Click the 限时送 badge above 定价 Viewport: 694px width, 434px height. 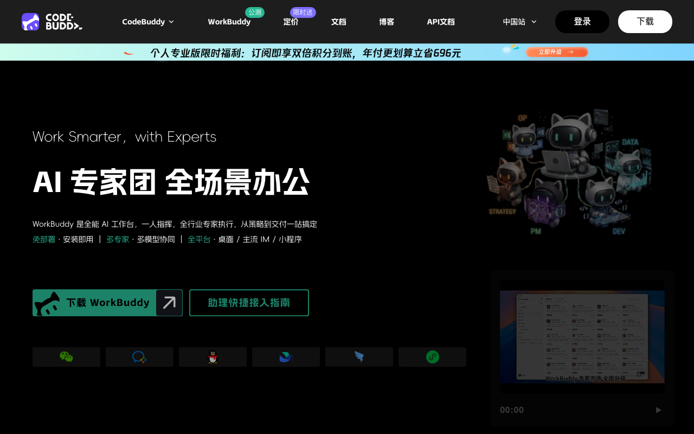point(303,12)
